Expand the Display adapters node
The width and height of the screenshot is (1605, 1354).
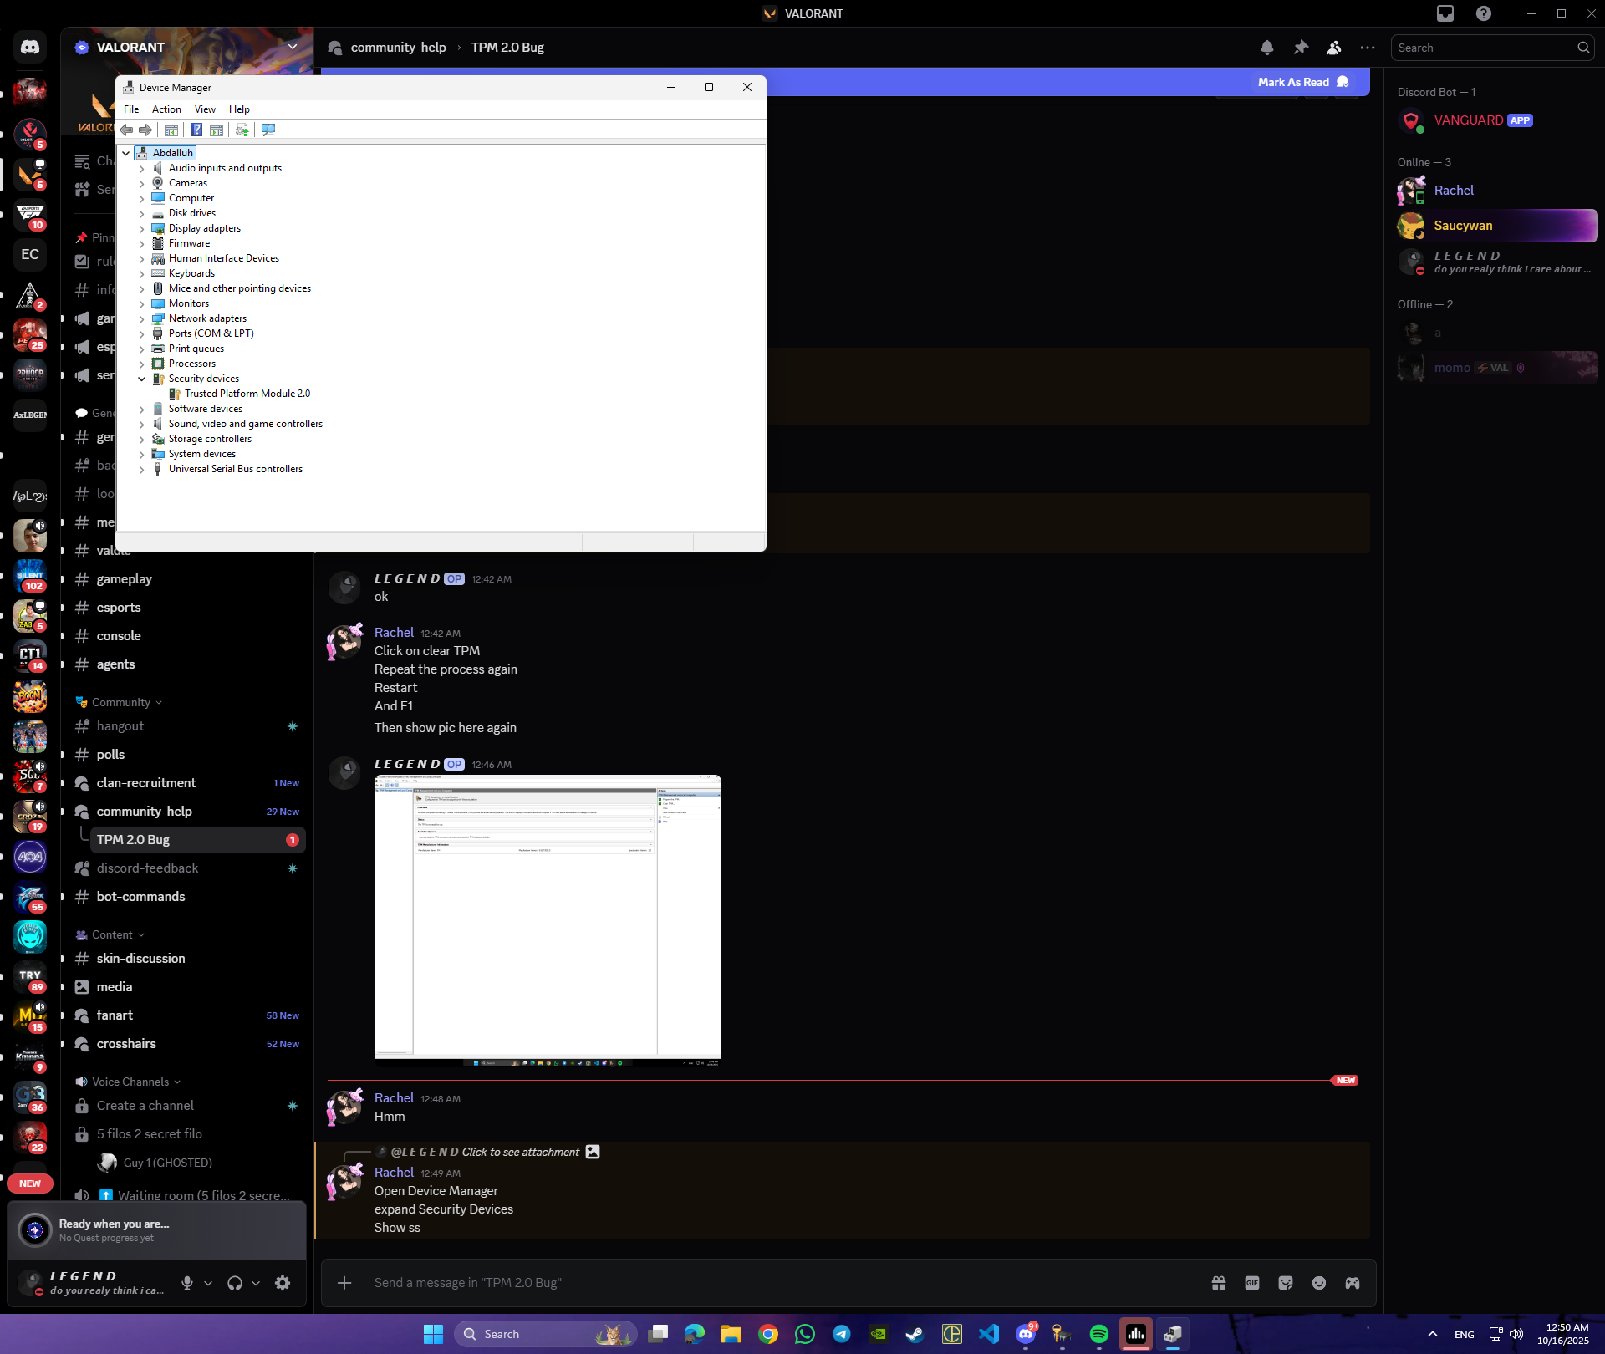tap(142, 228)
